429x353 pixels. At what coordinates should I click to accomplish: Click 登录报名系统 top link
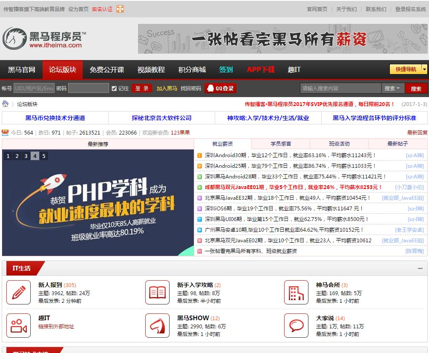(x=410, y=9)
